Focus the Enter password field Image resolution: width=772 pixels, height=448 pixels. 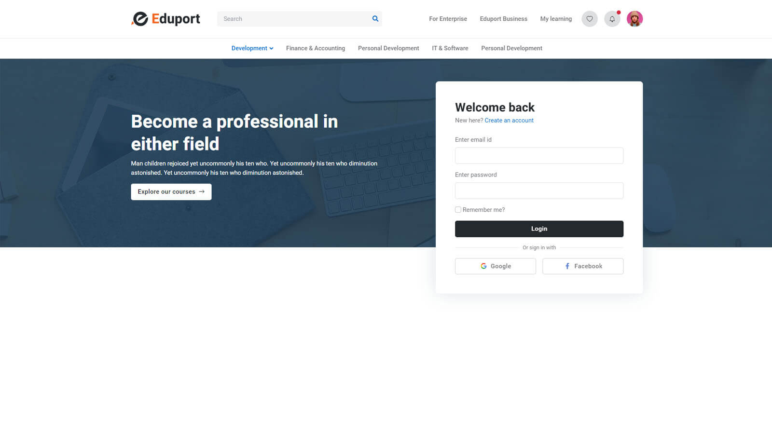539,191
